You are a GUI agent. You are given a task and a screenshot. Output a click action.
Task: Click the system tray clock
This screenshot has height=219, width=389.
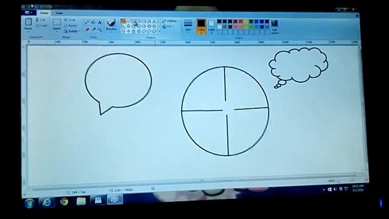pyautogui.click(x=357, y=188)
